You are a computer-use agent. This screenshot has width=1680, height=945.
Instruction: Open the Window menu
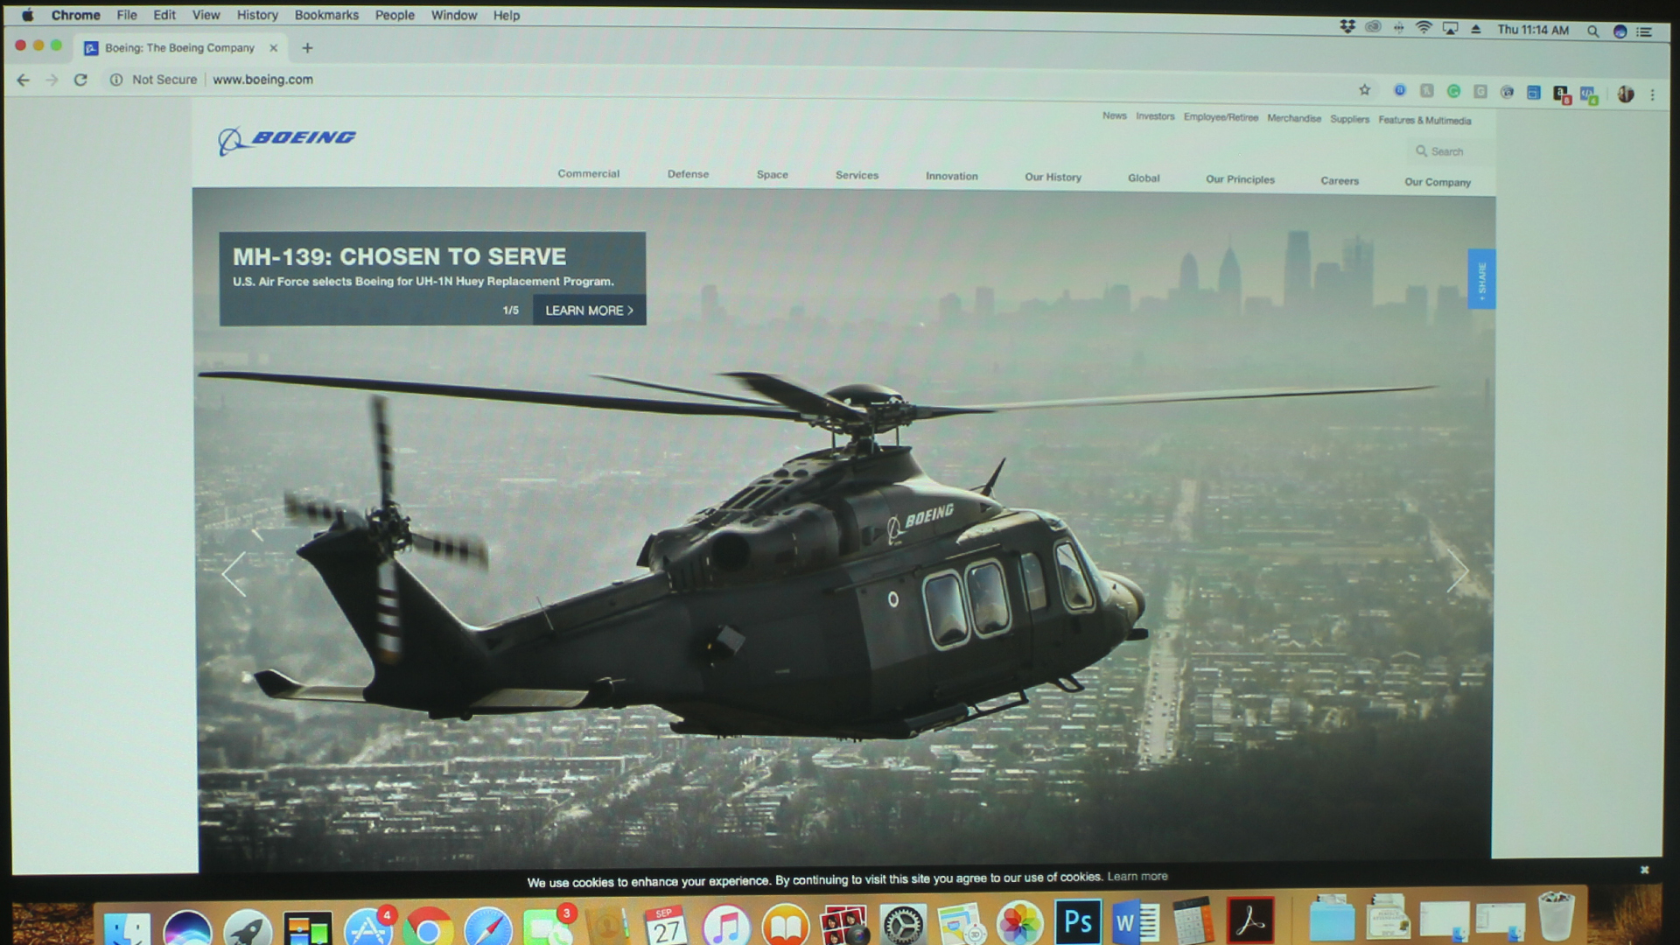tap(453, 15)
